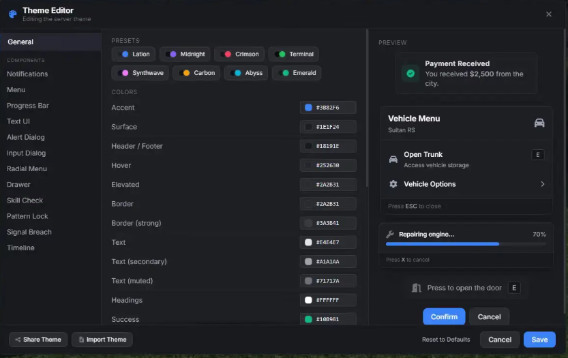568x358 pixels.
Task: Apply the Carbon preset
Action: tap(196, 73)
